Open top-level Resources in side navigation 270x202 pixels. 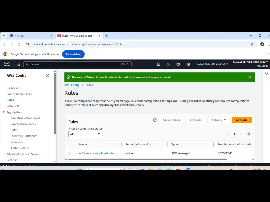(x=13, y=106)
